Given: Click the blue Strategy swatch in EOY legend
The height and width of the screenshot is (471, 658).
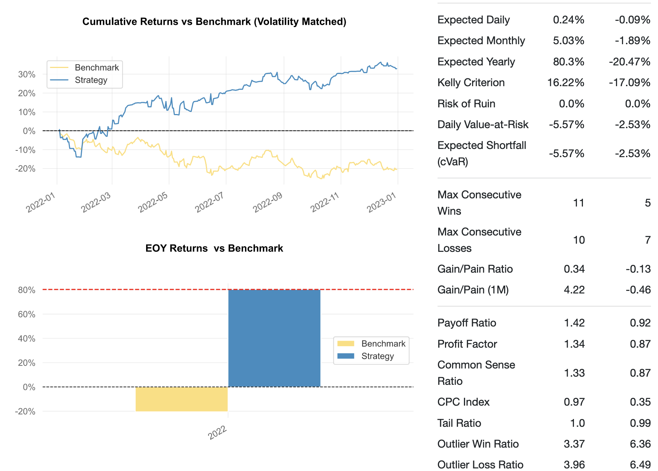Looking at the screenshot, I should click(x=345, y=356).
